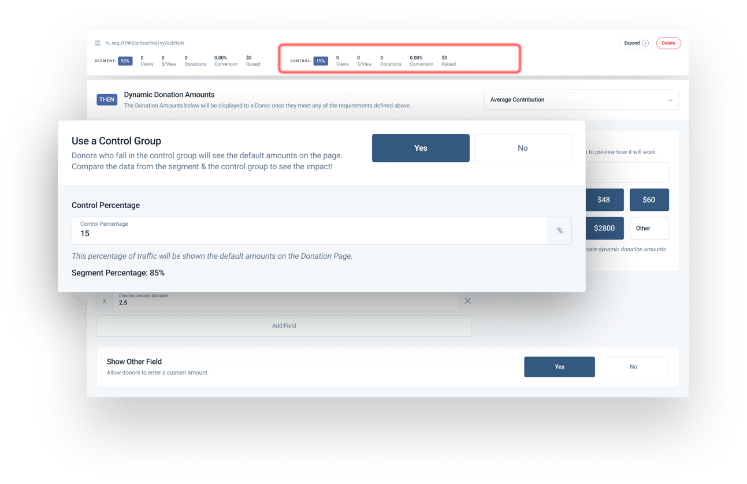Select Yes for Use a Control Group
This screenshot has height=484, width=747.
421,148
